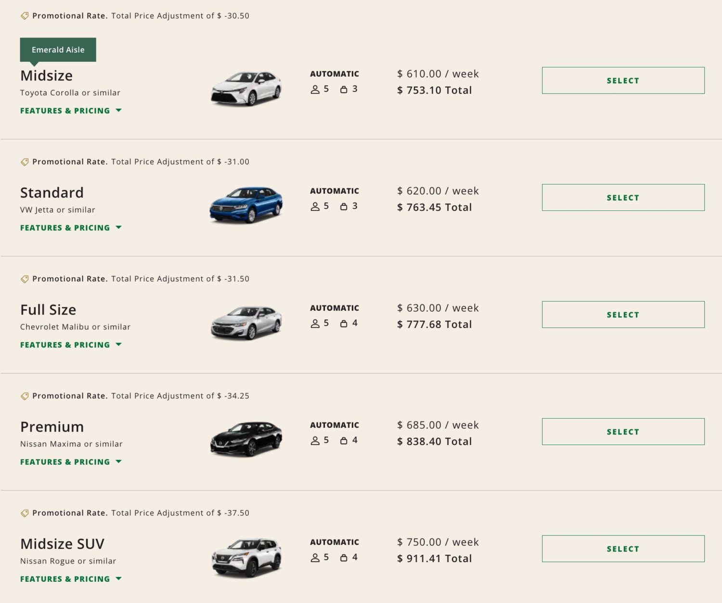Viewport: 722px width, 603px height.
Task: Click the passenger capacity icon for the Midsize car
Action: [316, 89]
